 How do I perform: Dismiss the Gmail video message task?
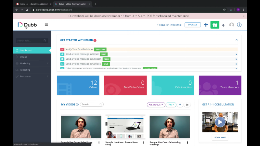(x=236, y=54)
